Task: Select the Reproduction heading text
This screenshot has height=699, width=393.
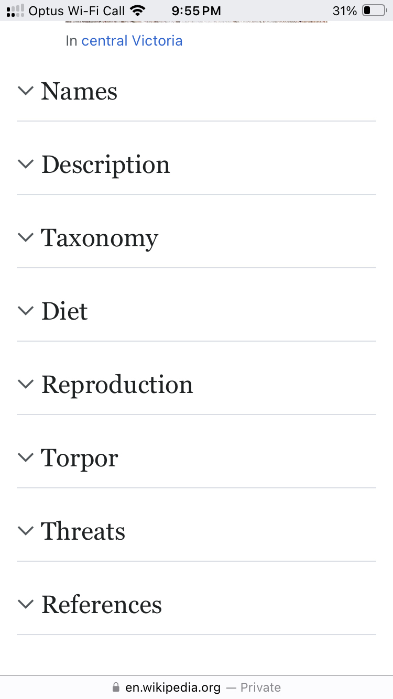Action: [x=117, y=385]
